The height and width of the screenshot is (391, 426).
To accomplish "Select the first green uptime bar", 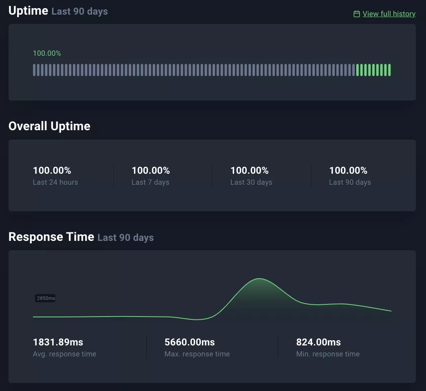I will point(358,70).
